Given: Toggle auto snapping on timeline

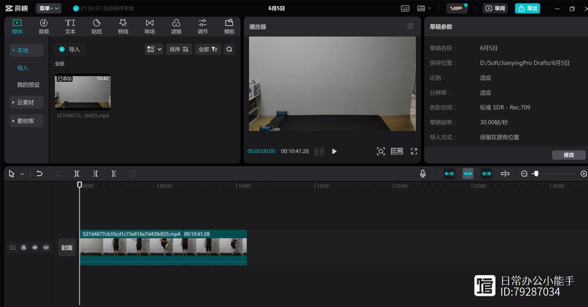Looking at the screenshot, I should 468,173.
